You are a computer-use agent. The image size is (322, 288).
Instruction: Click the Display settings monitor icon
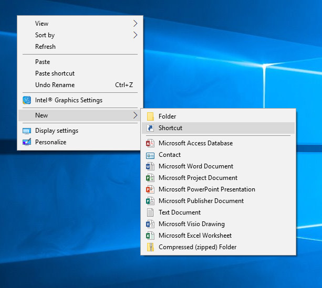pyautogui.click(x=27, y=131)
